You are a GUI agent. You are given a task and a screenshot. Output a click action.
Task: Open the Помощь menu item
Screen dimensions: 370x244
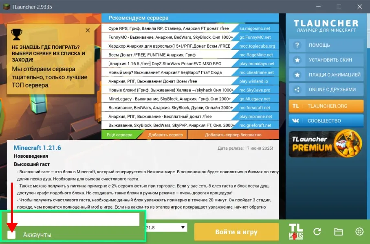point(326,45)
